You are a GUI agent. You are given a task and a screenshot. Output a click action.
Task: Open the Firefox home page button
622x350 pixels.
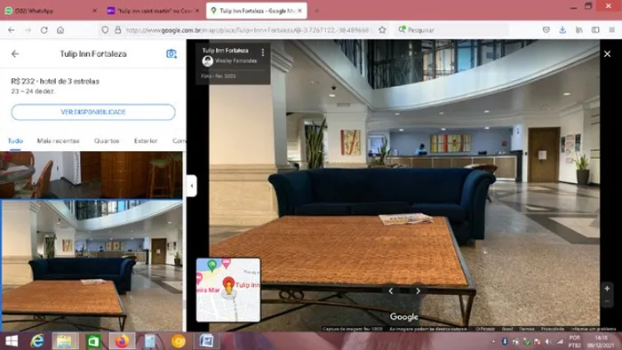(60, 30)
